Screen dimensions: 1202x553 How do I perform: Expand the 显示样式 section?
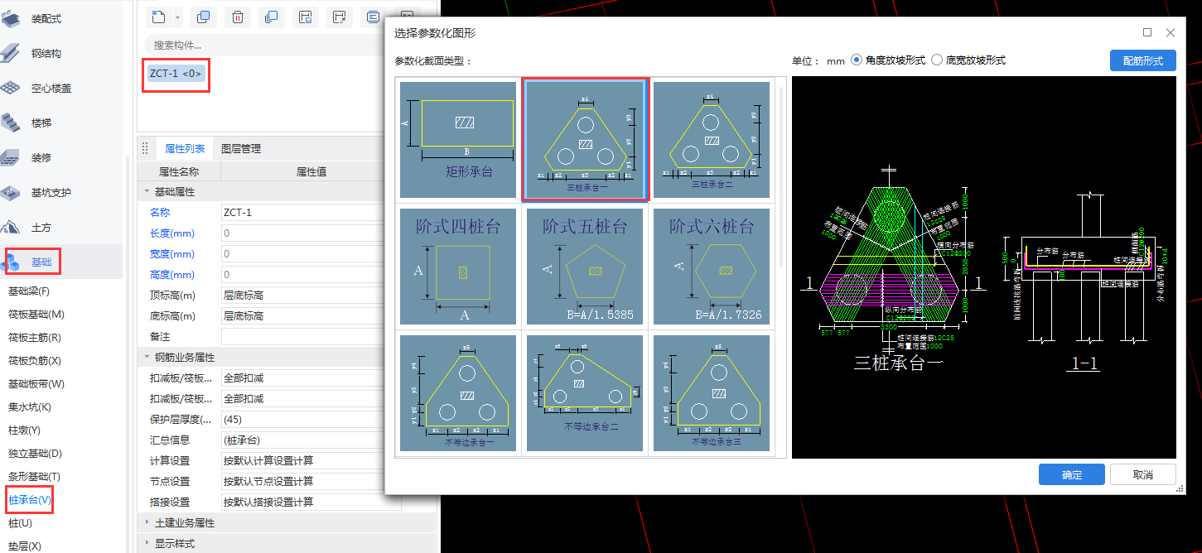(x=147, y=544)
